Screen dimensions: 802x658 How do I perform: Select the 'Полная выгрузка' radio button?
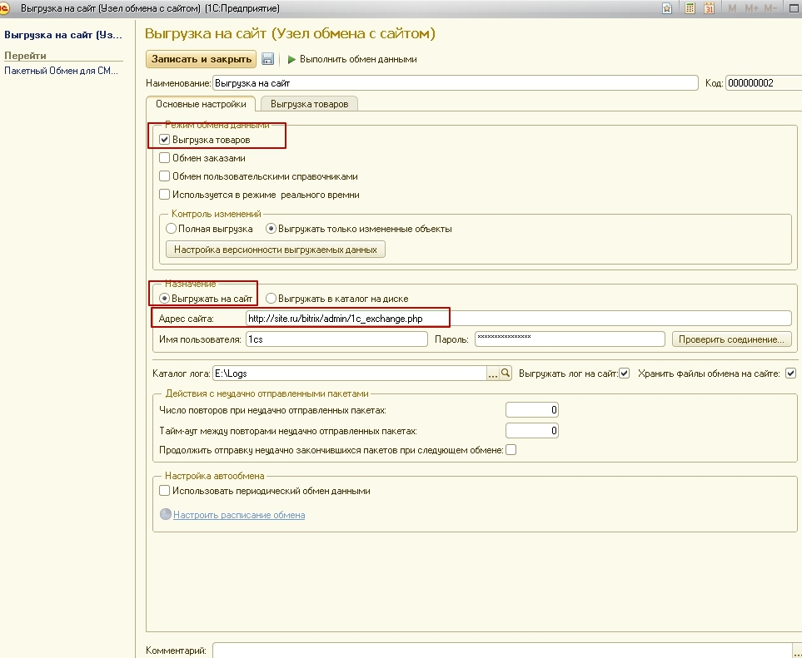point(172,229)
